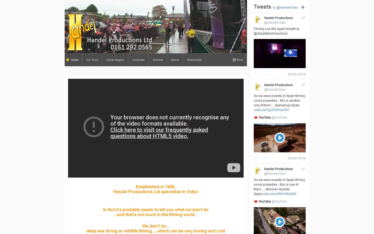
Task: Click the Twitter bird icon on the third tweet
Action: pos(303,169)
